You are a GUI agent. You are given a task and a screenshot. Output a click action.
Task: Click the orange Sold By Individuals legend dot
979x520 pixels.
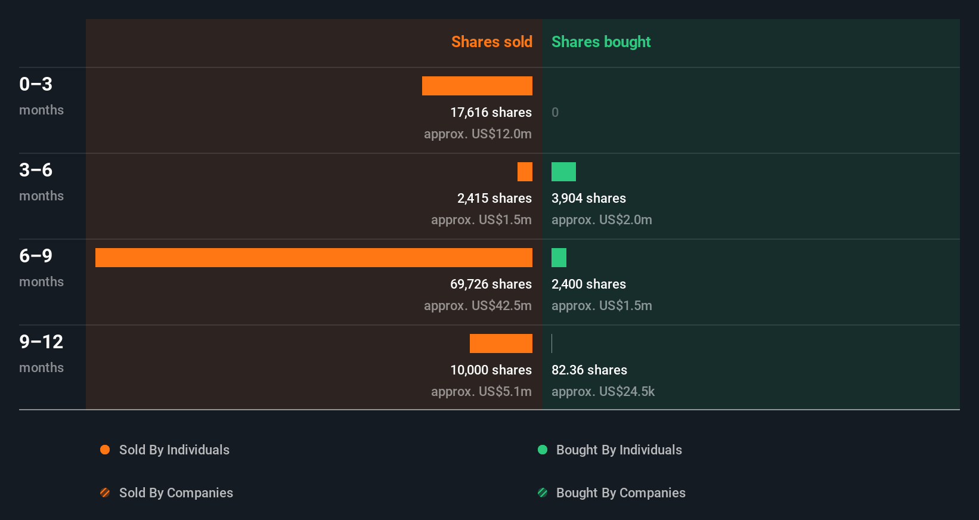tap(105, 450)
